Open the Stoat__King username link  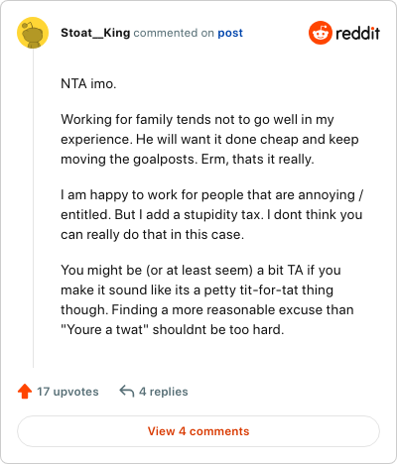[x=95, y=33]
